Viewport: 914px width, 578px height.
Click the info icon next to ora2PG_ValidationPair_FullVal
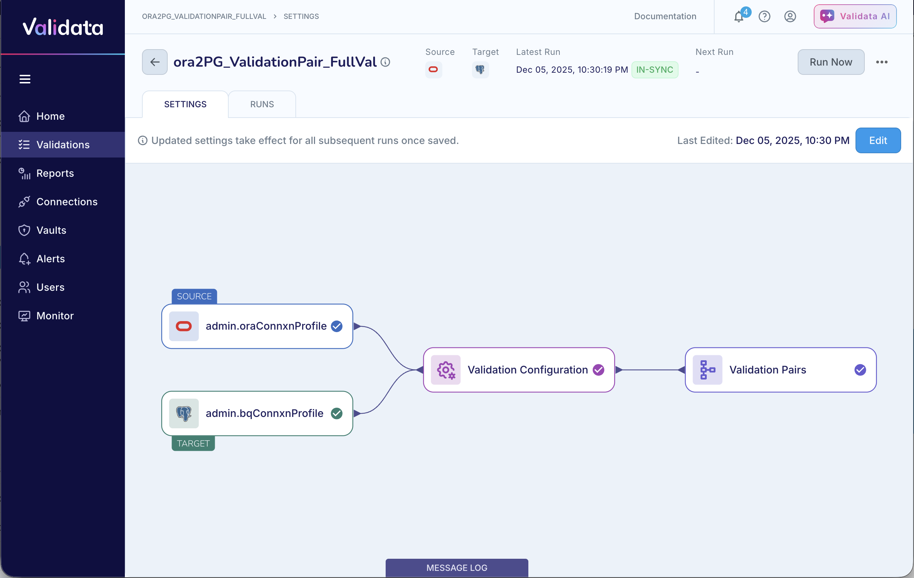pos(385,62)
